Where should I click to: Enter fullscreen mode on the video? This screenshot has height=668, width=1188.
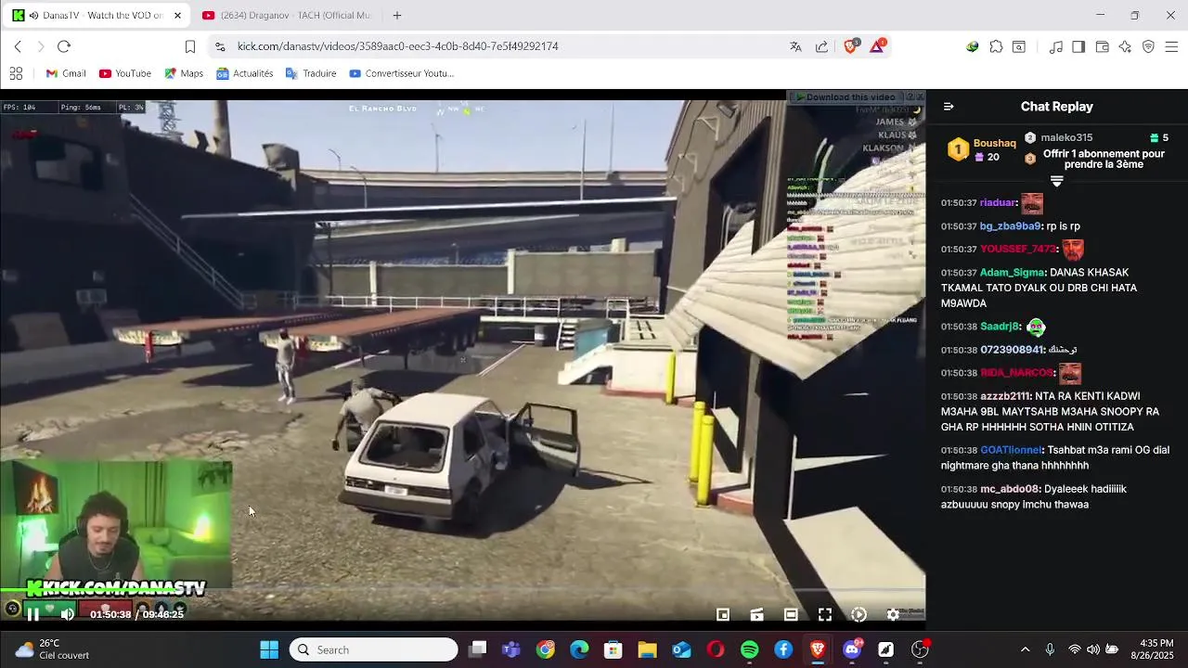824,614
